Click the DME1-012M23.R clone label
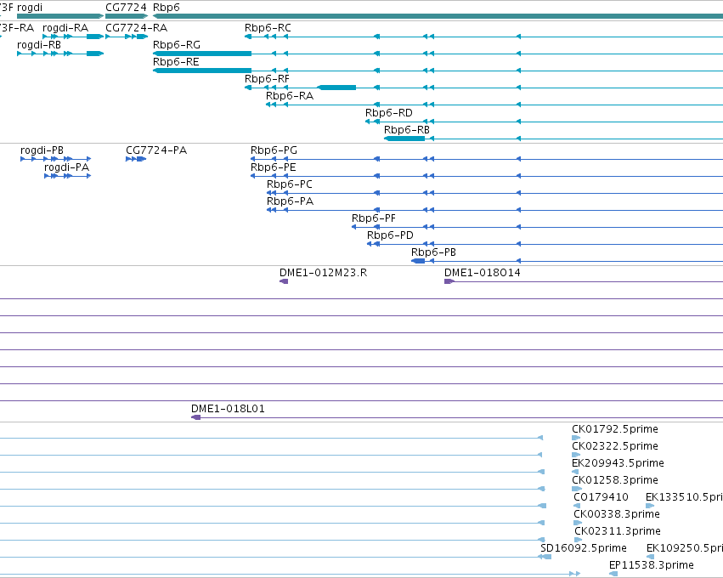 [x=323, y=273]
